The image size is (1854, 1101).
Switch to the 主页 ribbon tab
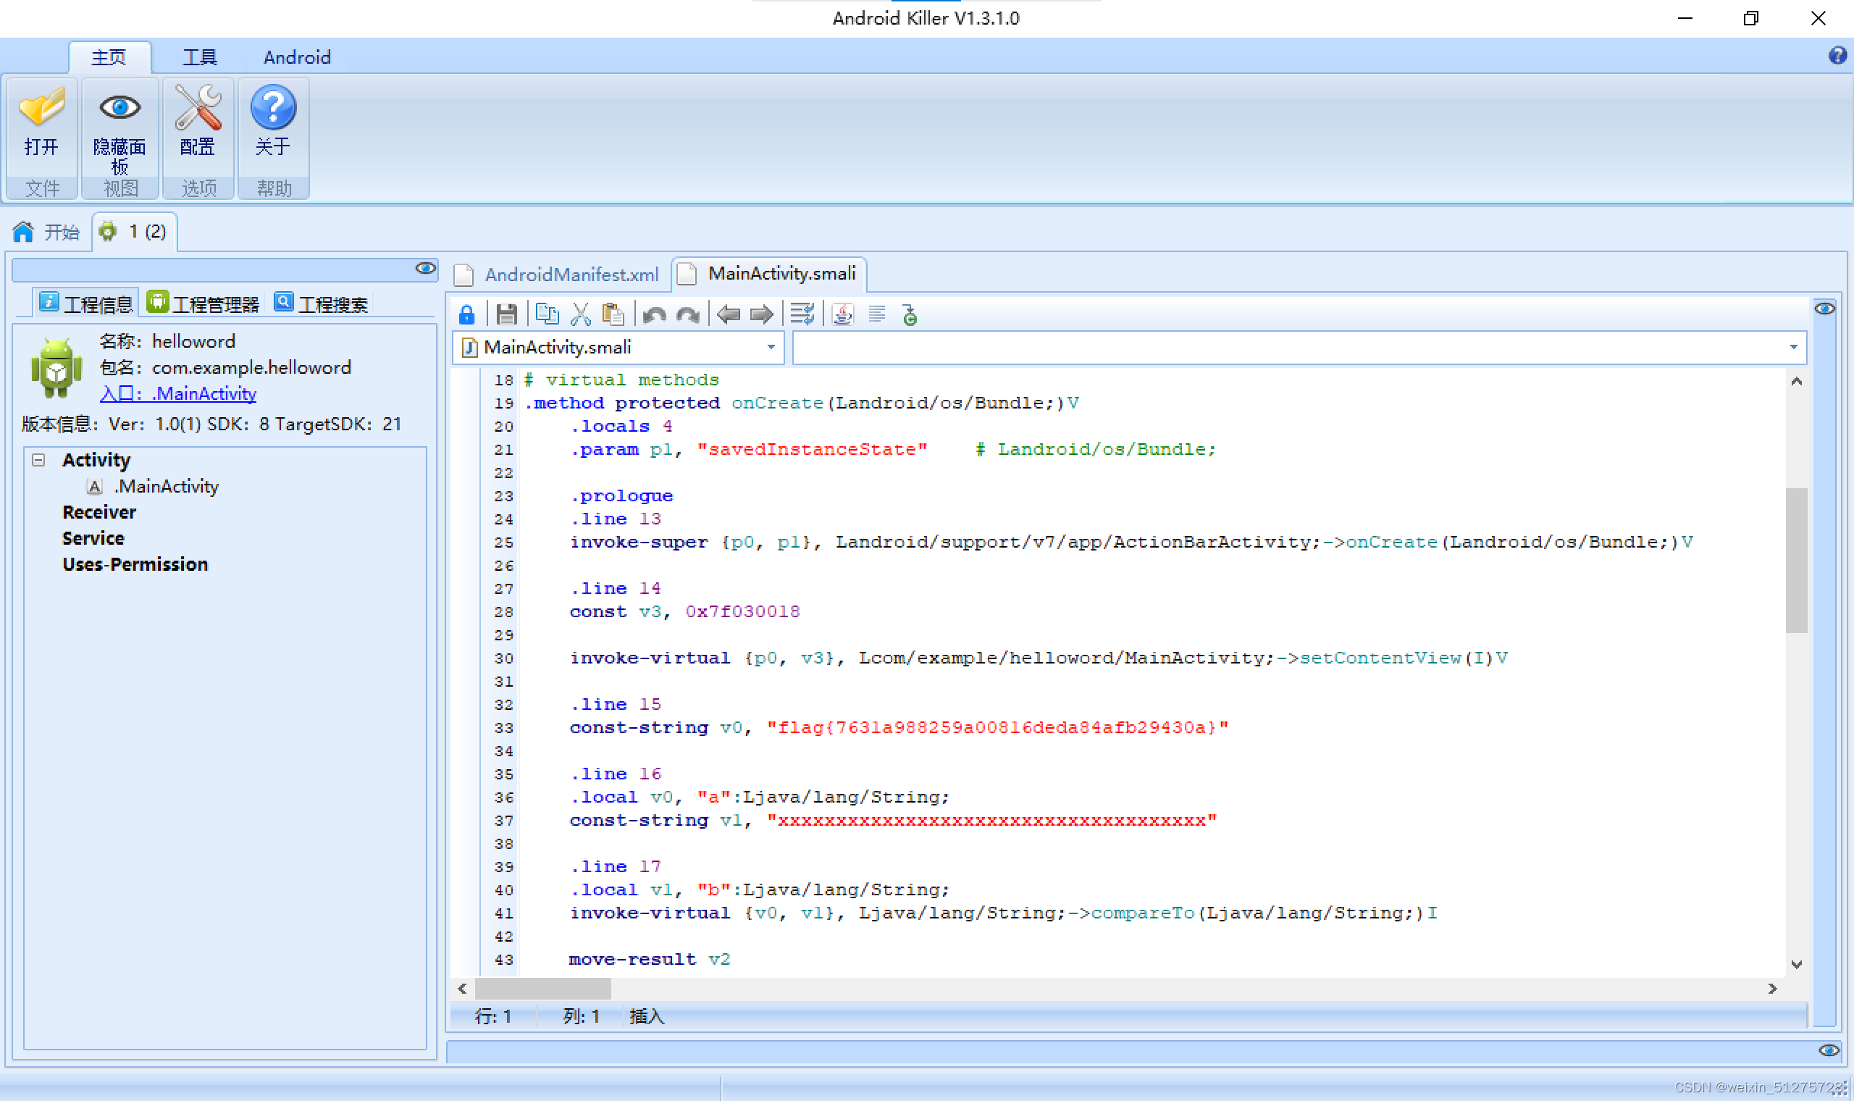[109, 57]
